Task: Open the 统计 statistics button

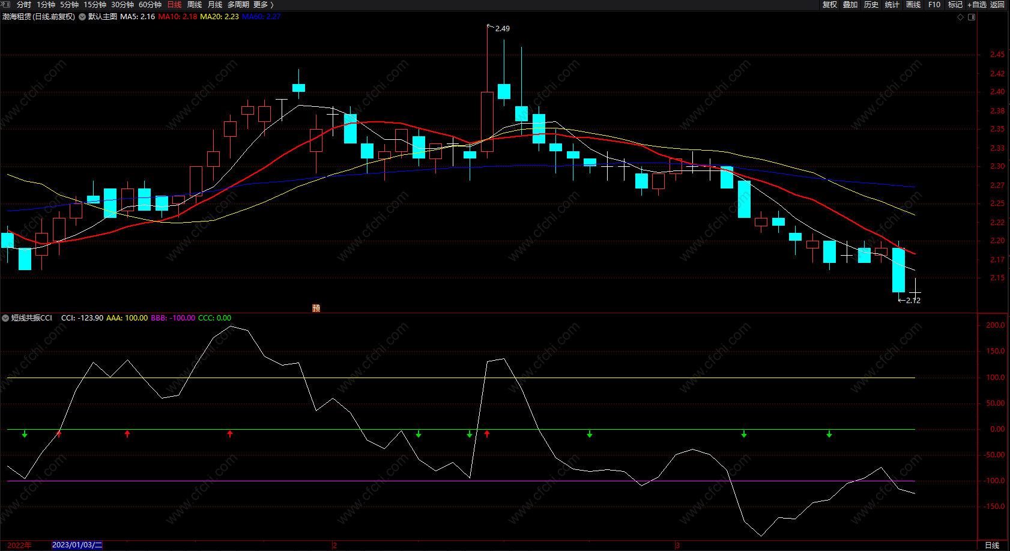Action: tap(892, 5)
